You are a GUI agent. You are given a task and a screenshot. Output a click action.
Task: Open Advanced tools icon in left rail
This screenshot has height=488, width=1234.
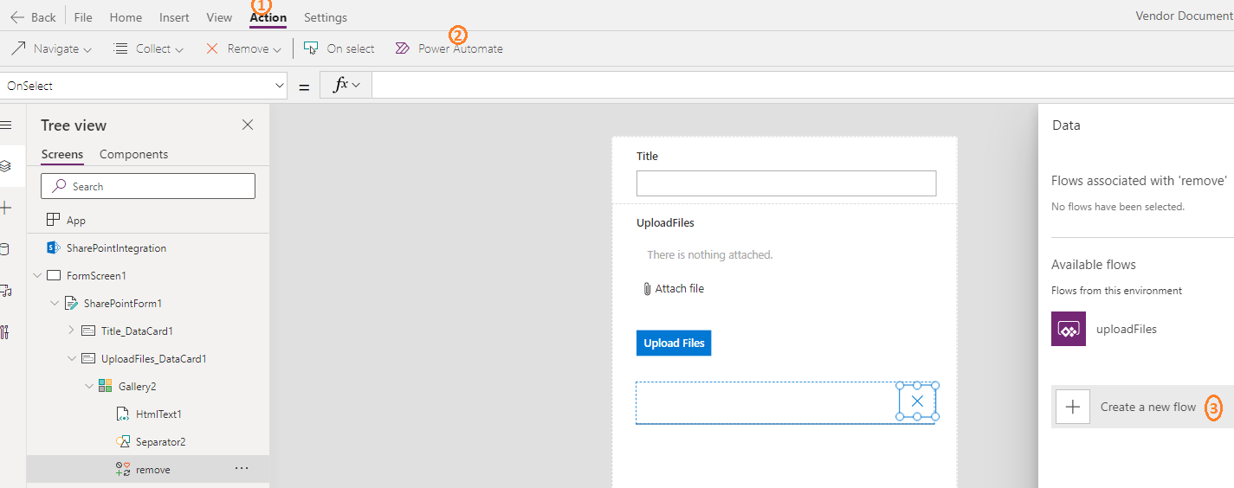(x=6, y=331)
